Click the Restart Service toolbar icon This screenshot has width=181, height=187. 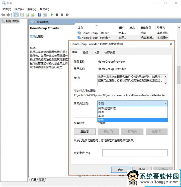click(67, 15)
